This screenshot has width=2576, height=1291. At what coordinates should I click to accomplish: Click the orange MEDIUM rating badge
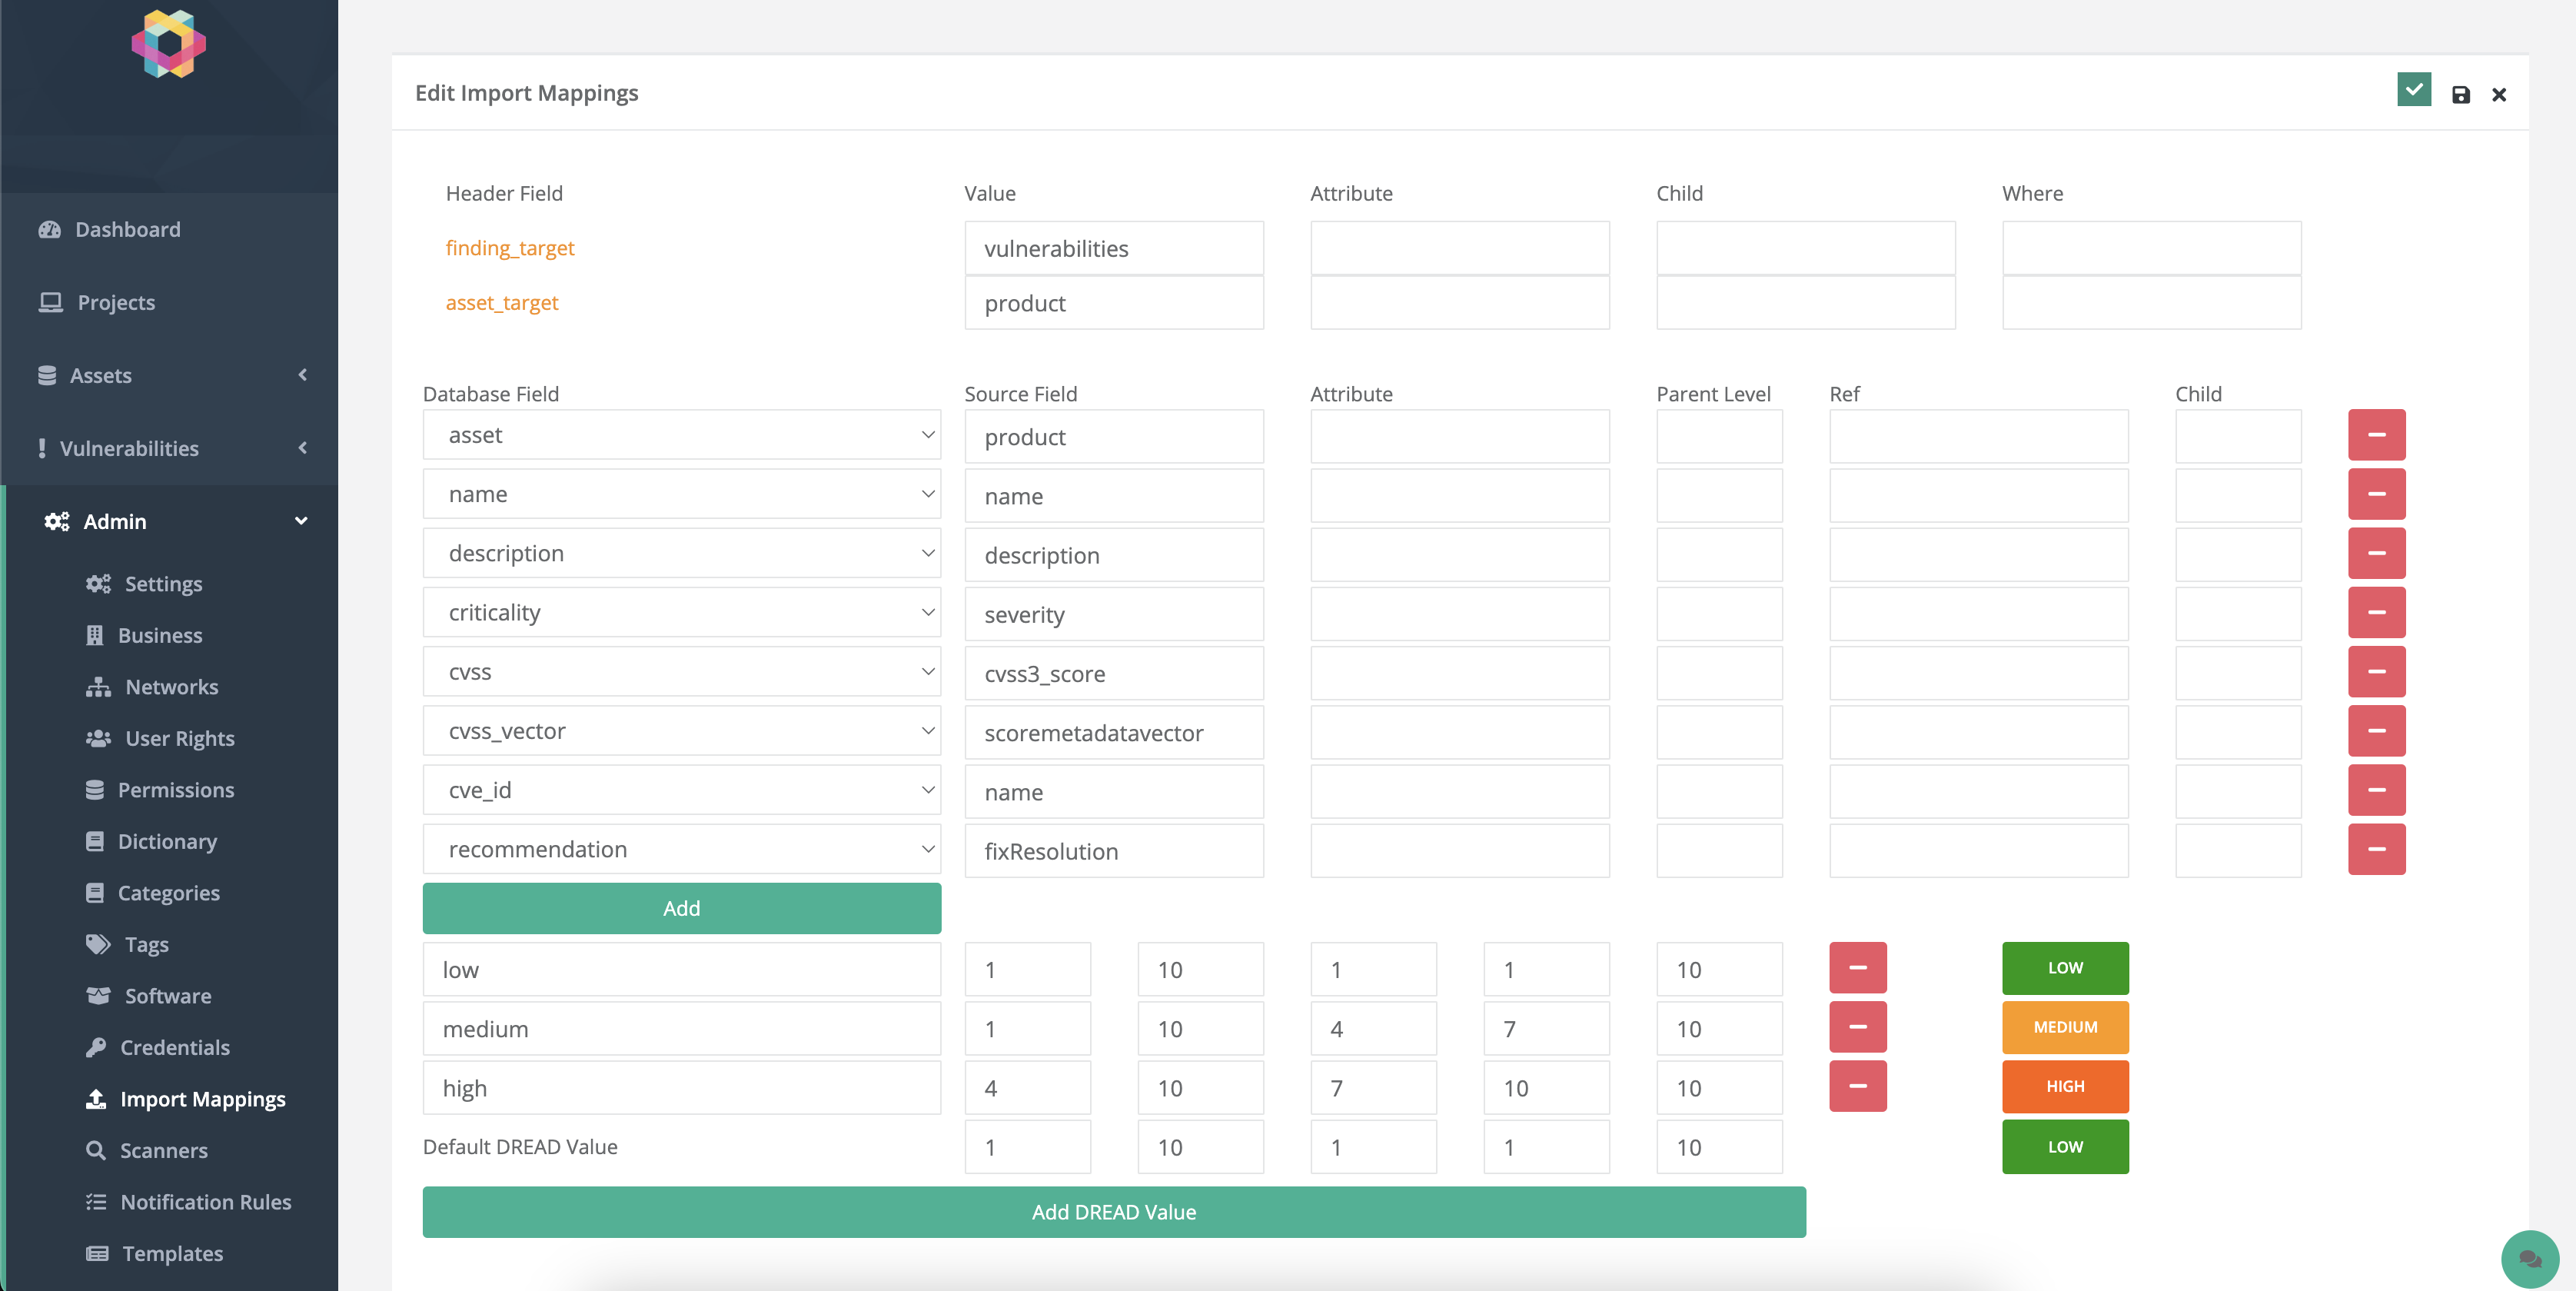[x=2065, y=1027]
